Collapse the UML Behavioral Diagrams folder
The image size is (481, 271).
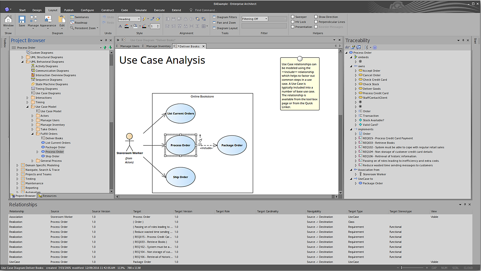22,62
